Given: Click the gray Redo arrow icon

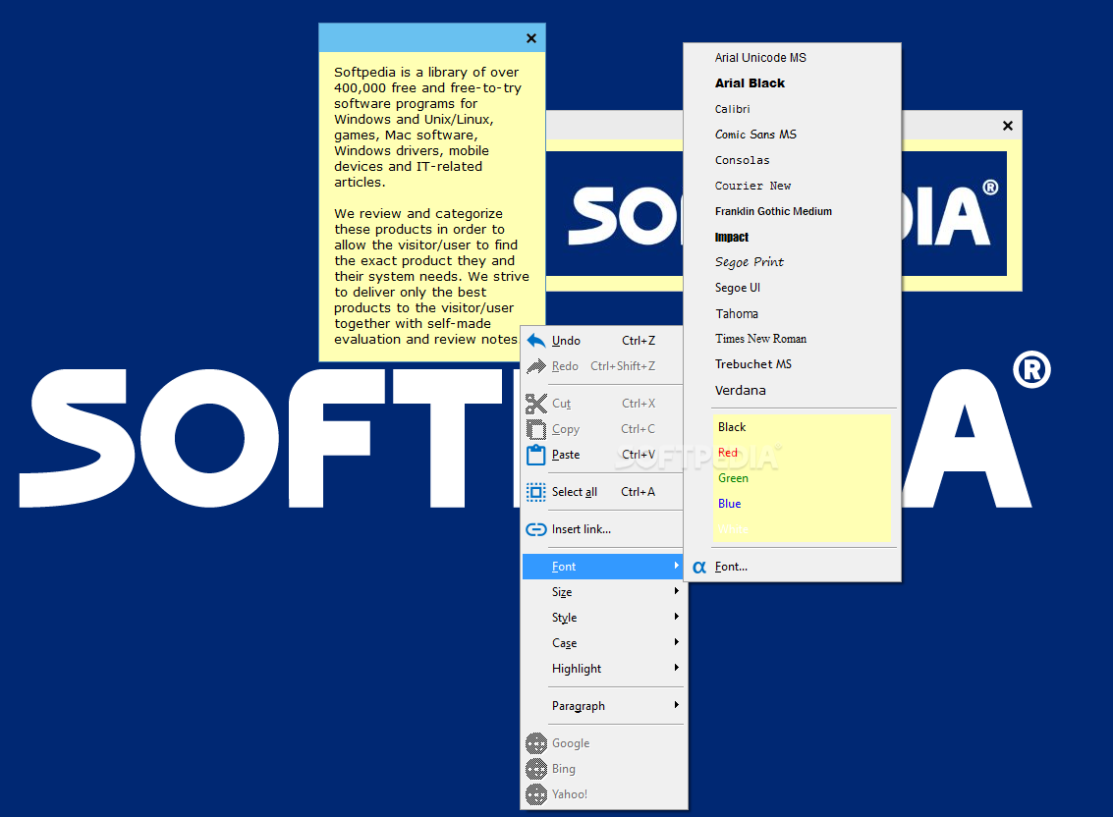Looking at the screenshot, I should click(536, 366).
